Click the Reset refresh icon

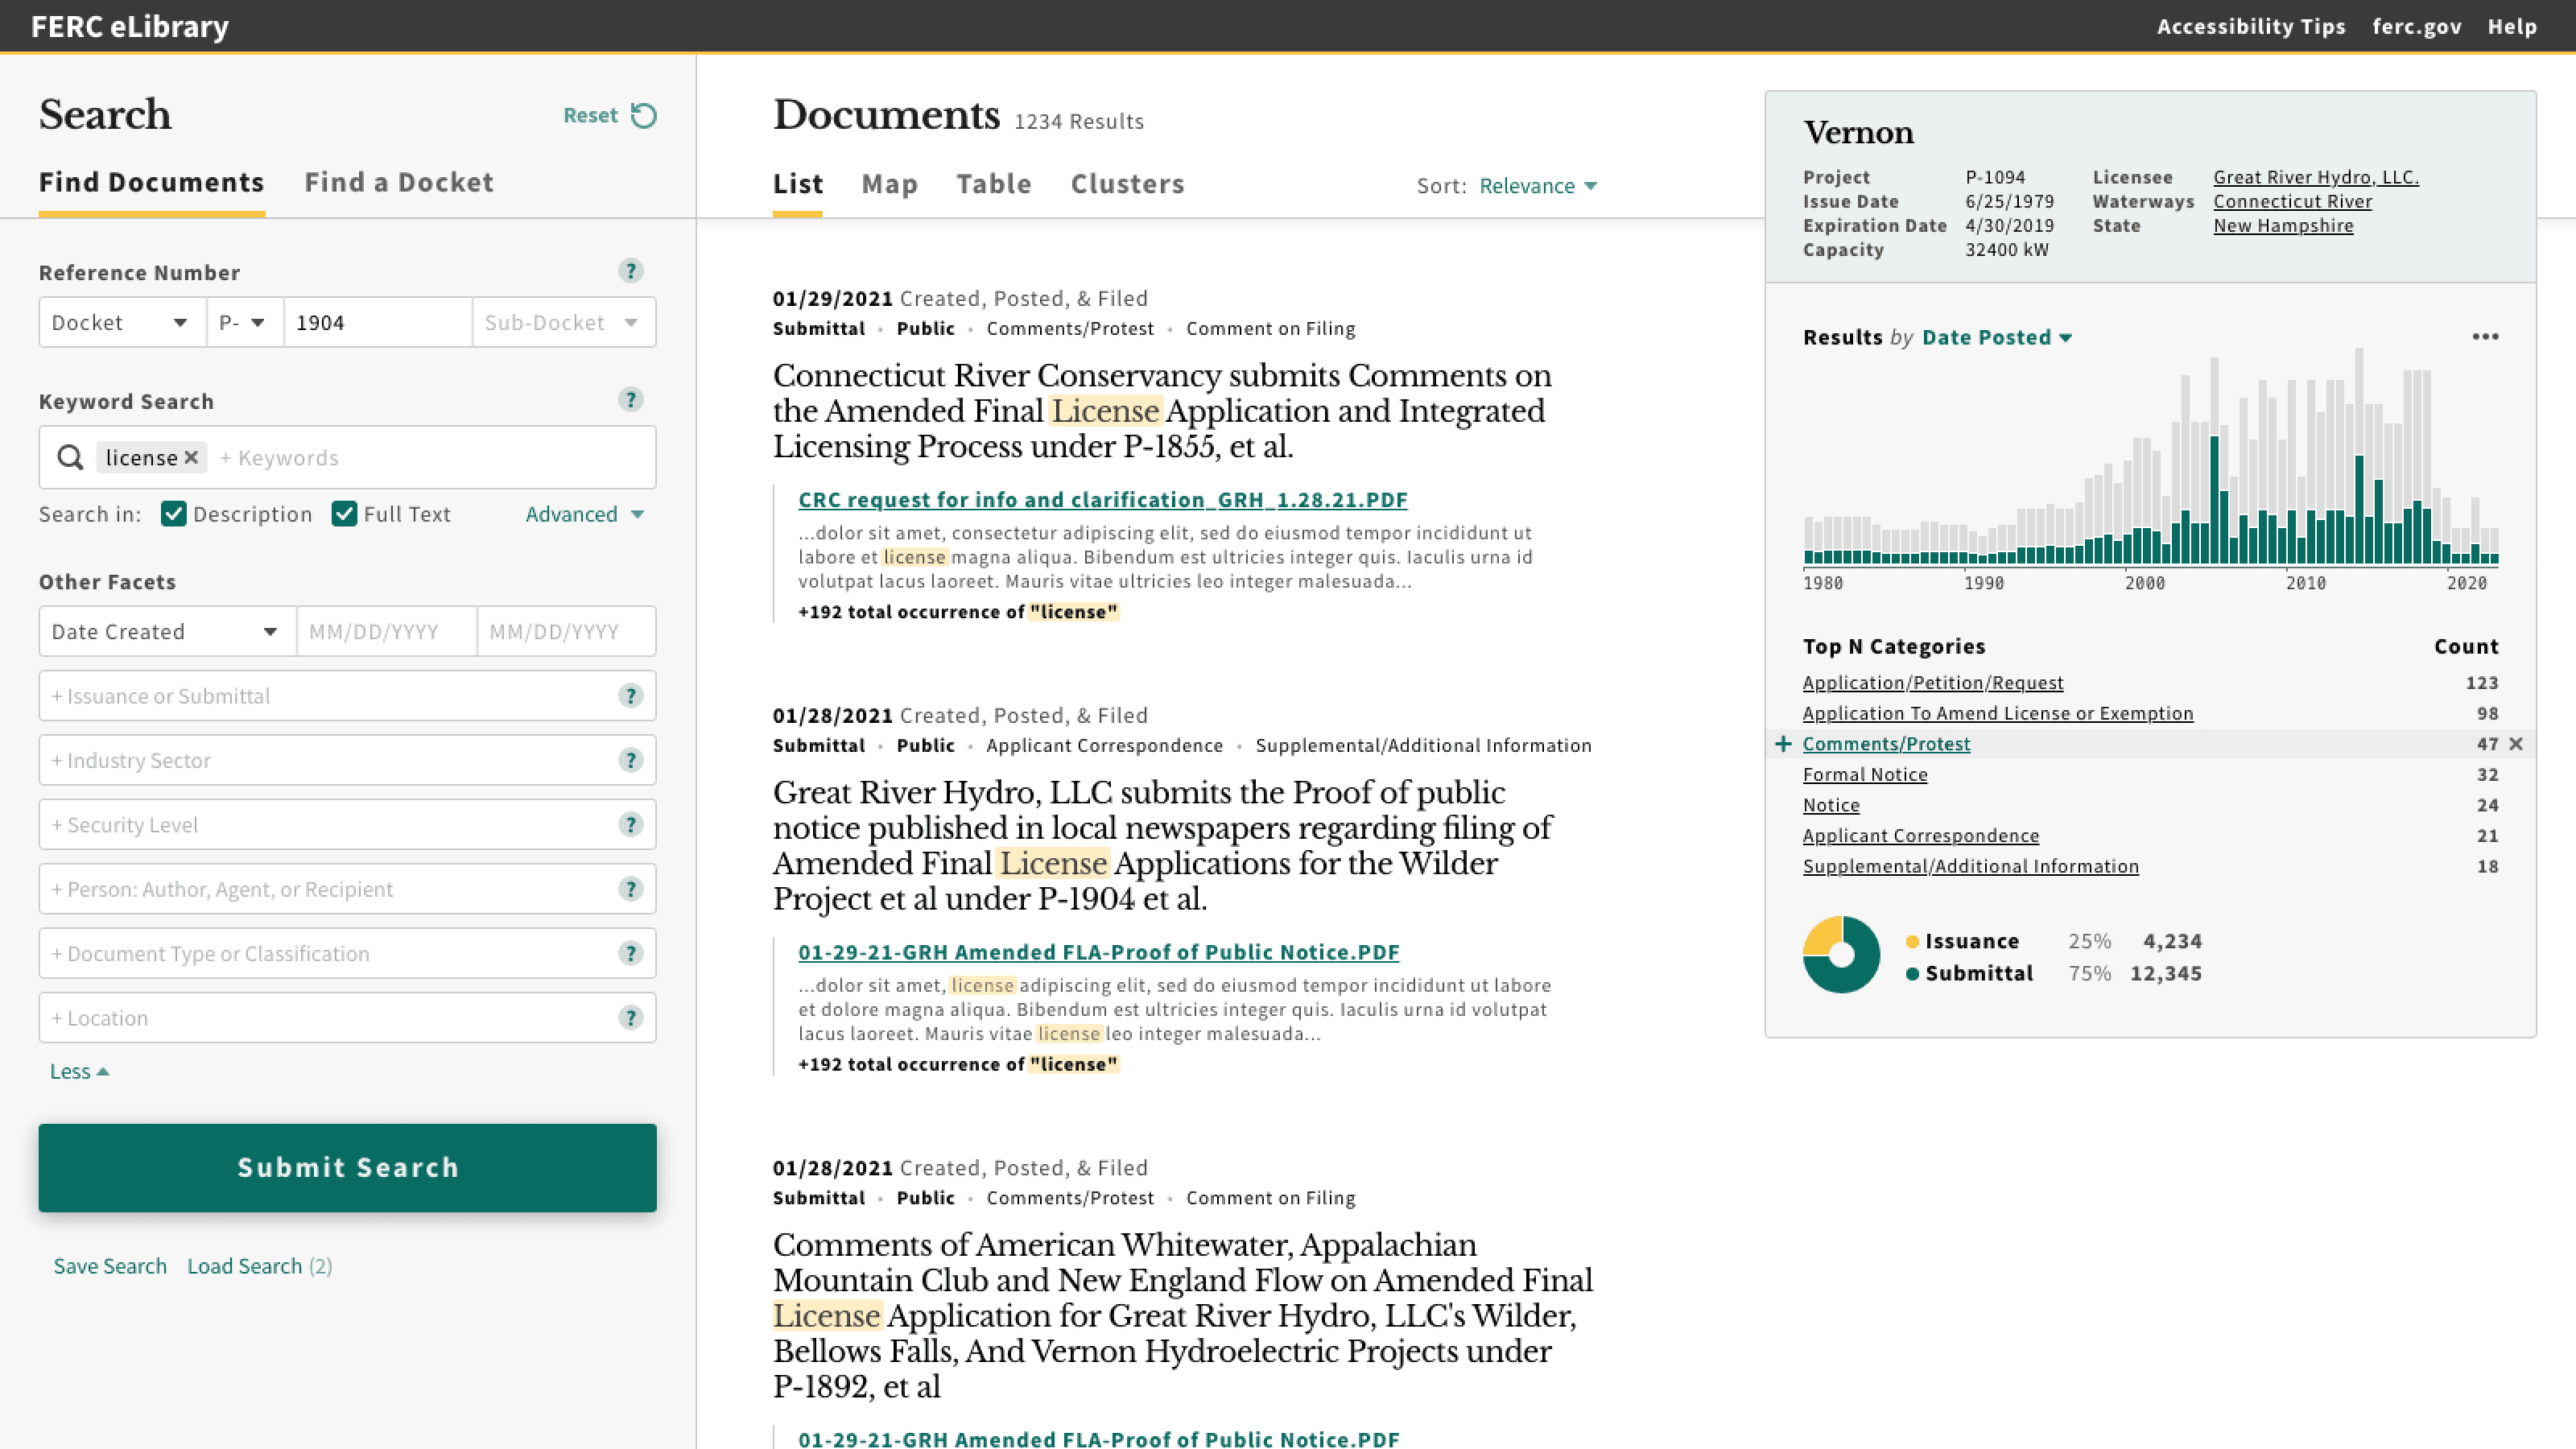pos(644,115)
